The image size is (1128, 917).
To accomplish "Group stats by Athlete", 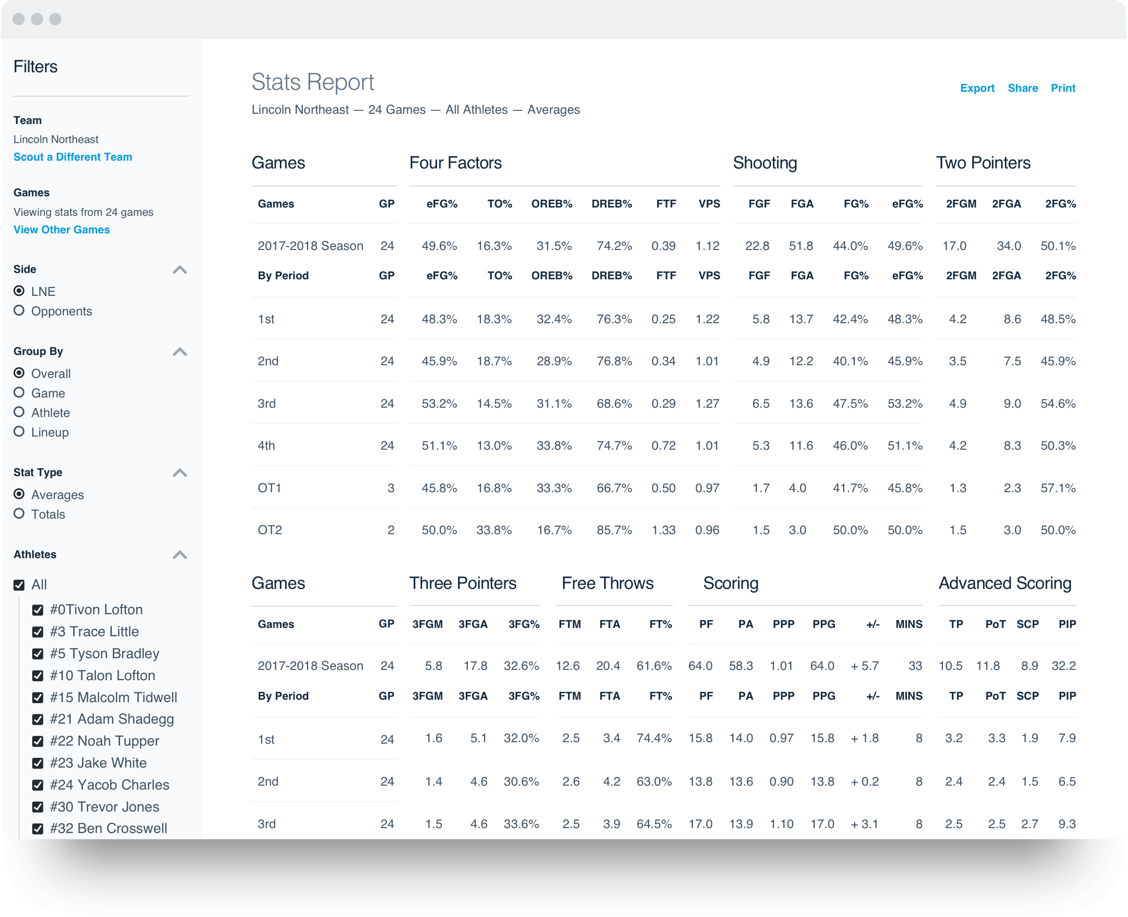I will 20,413.
